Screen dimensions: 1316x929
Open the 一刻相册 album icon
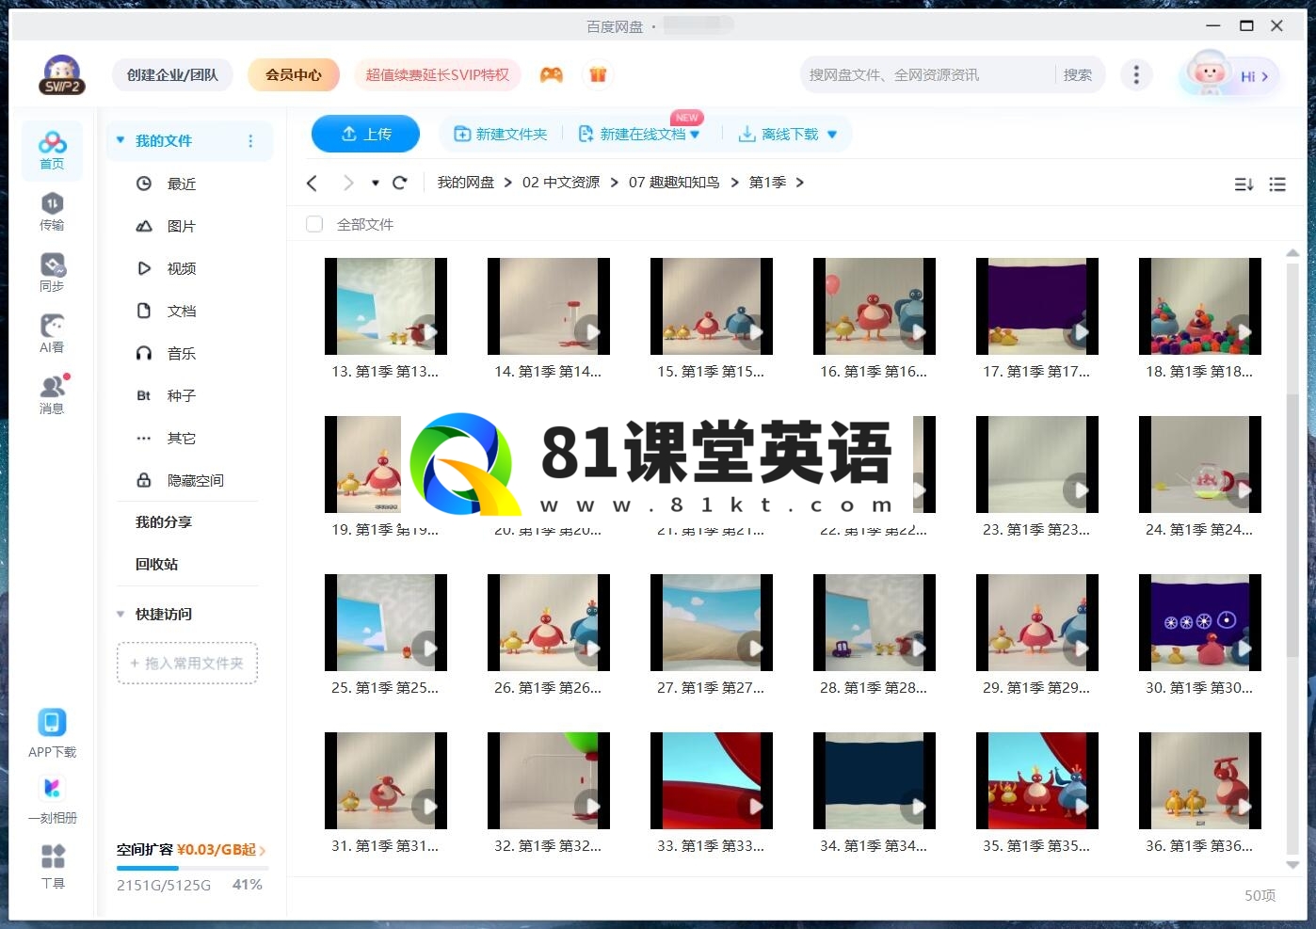(x=52, y=799)
